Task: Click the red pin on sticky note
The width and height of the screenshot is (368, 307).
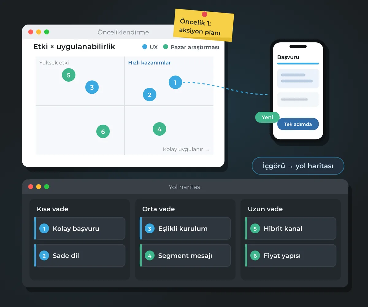Action: click(x=205, y=14)
